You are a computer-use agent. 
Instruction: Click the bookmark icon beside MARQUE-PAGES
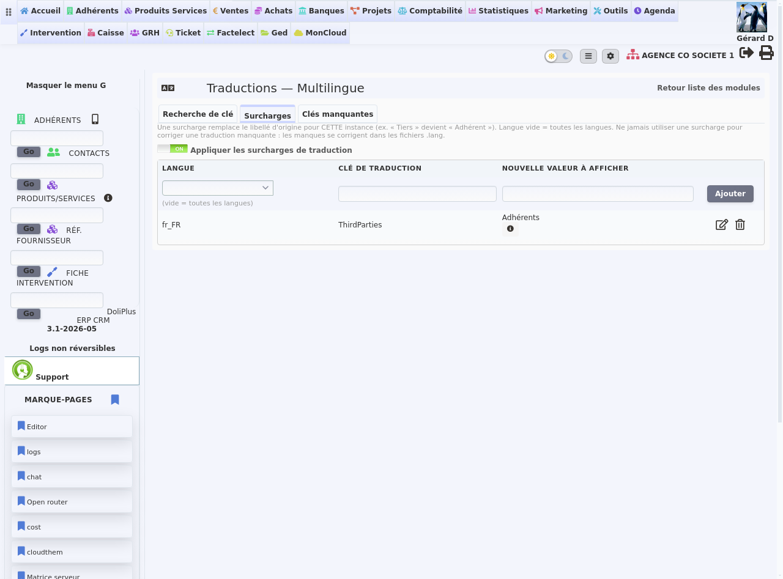(115, 400)
